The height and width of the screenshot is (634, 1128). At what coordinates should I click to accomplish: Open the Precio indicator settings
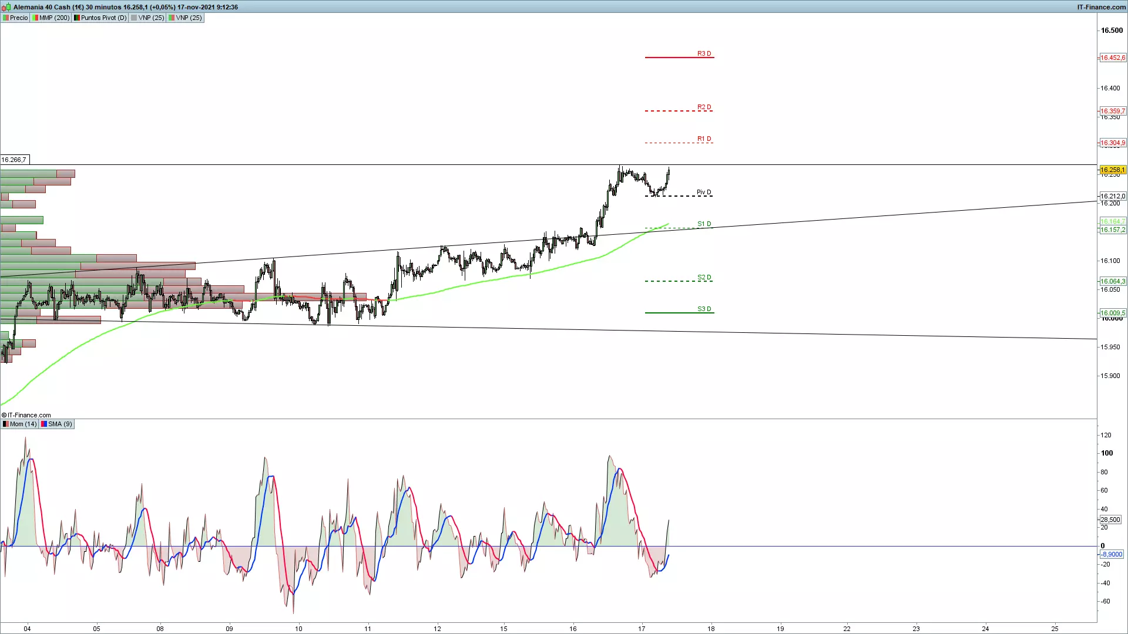pyautogui.click(x=15, y=18)
